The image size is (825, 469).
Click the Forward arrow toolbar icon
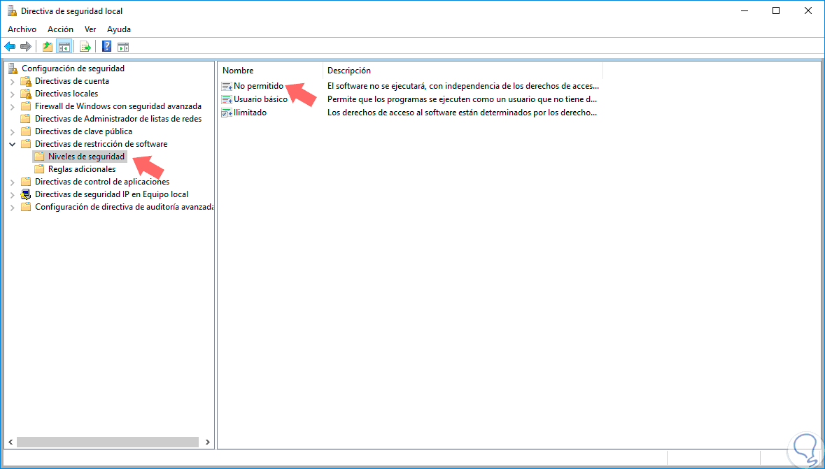tap(26, 47)
